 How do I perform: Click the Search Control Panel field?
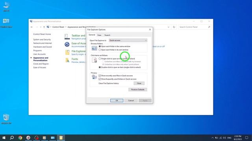pos(195,27)
